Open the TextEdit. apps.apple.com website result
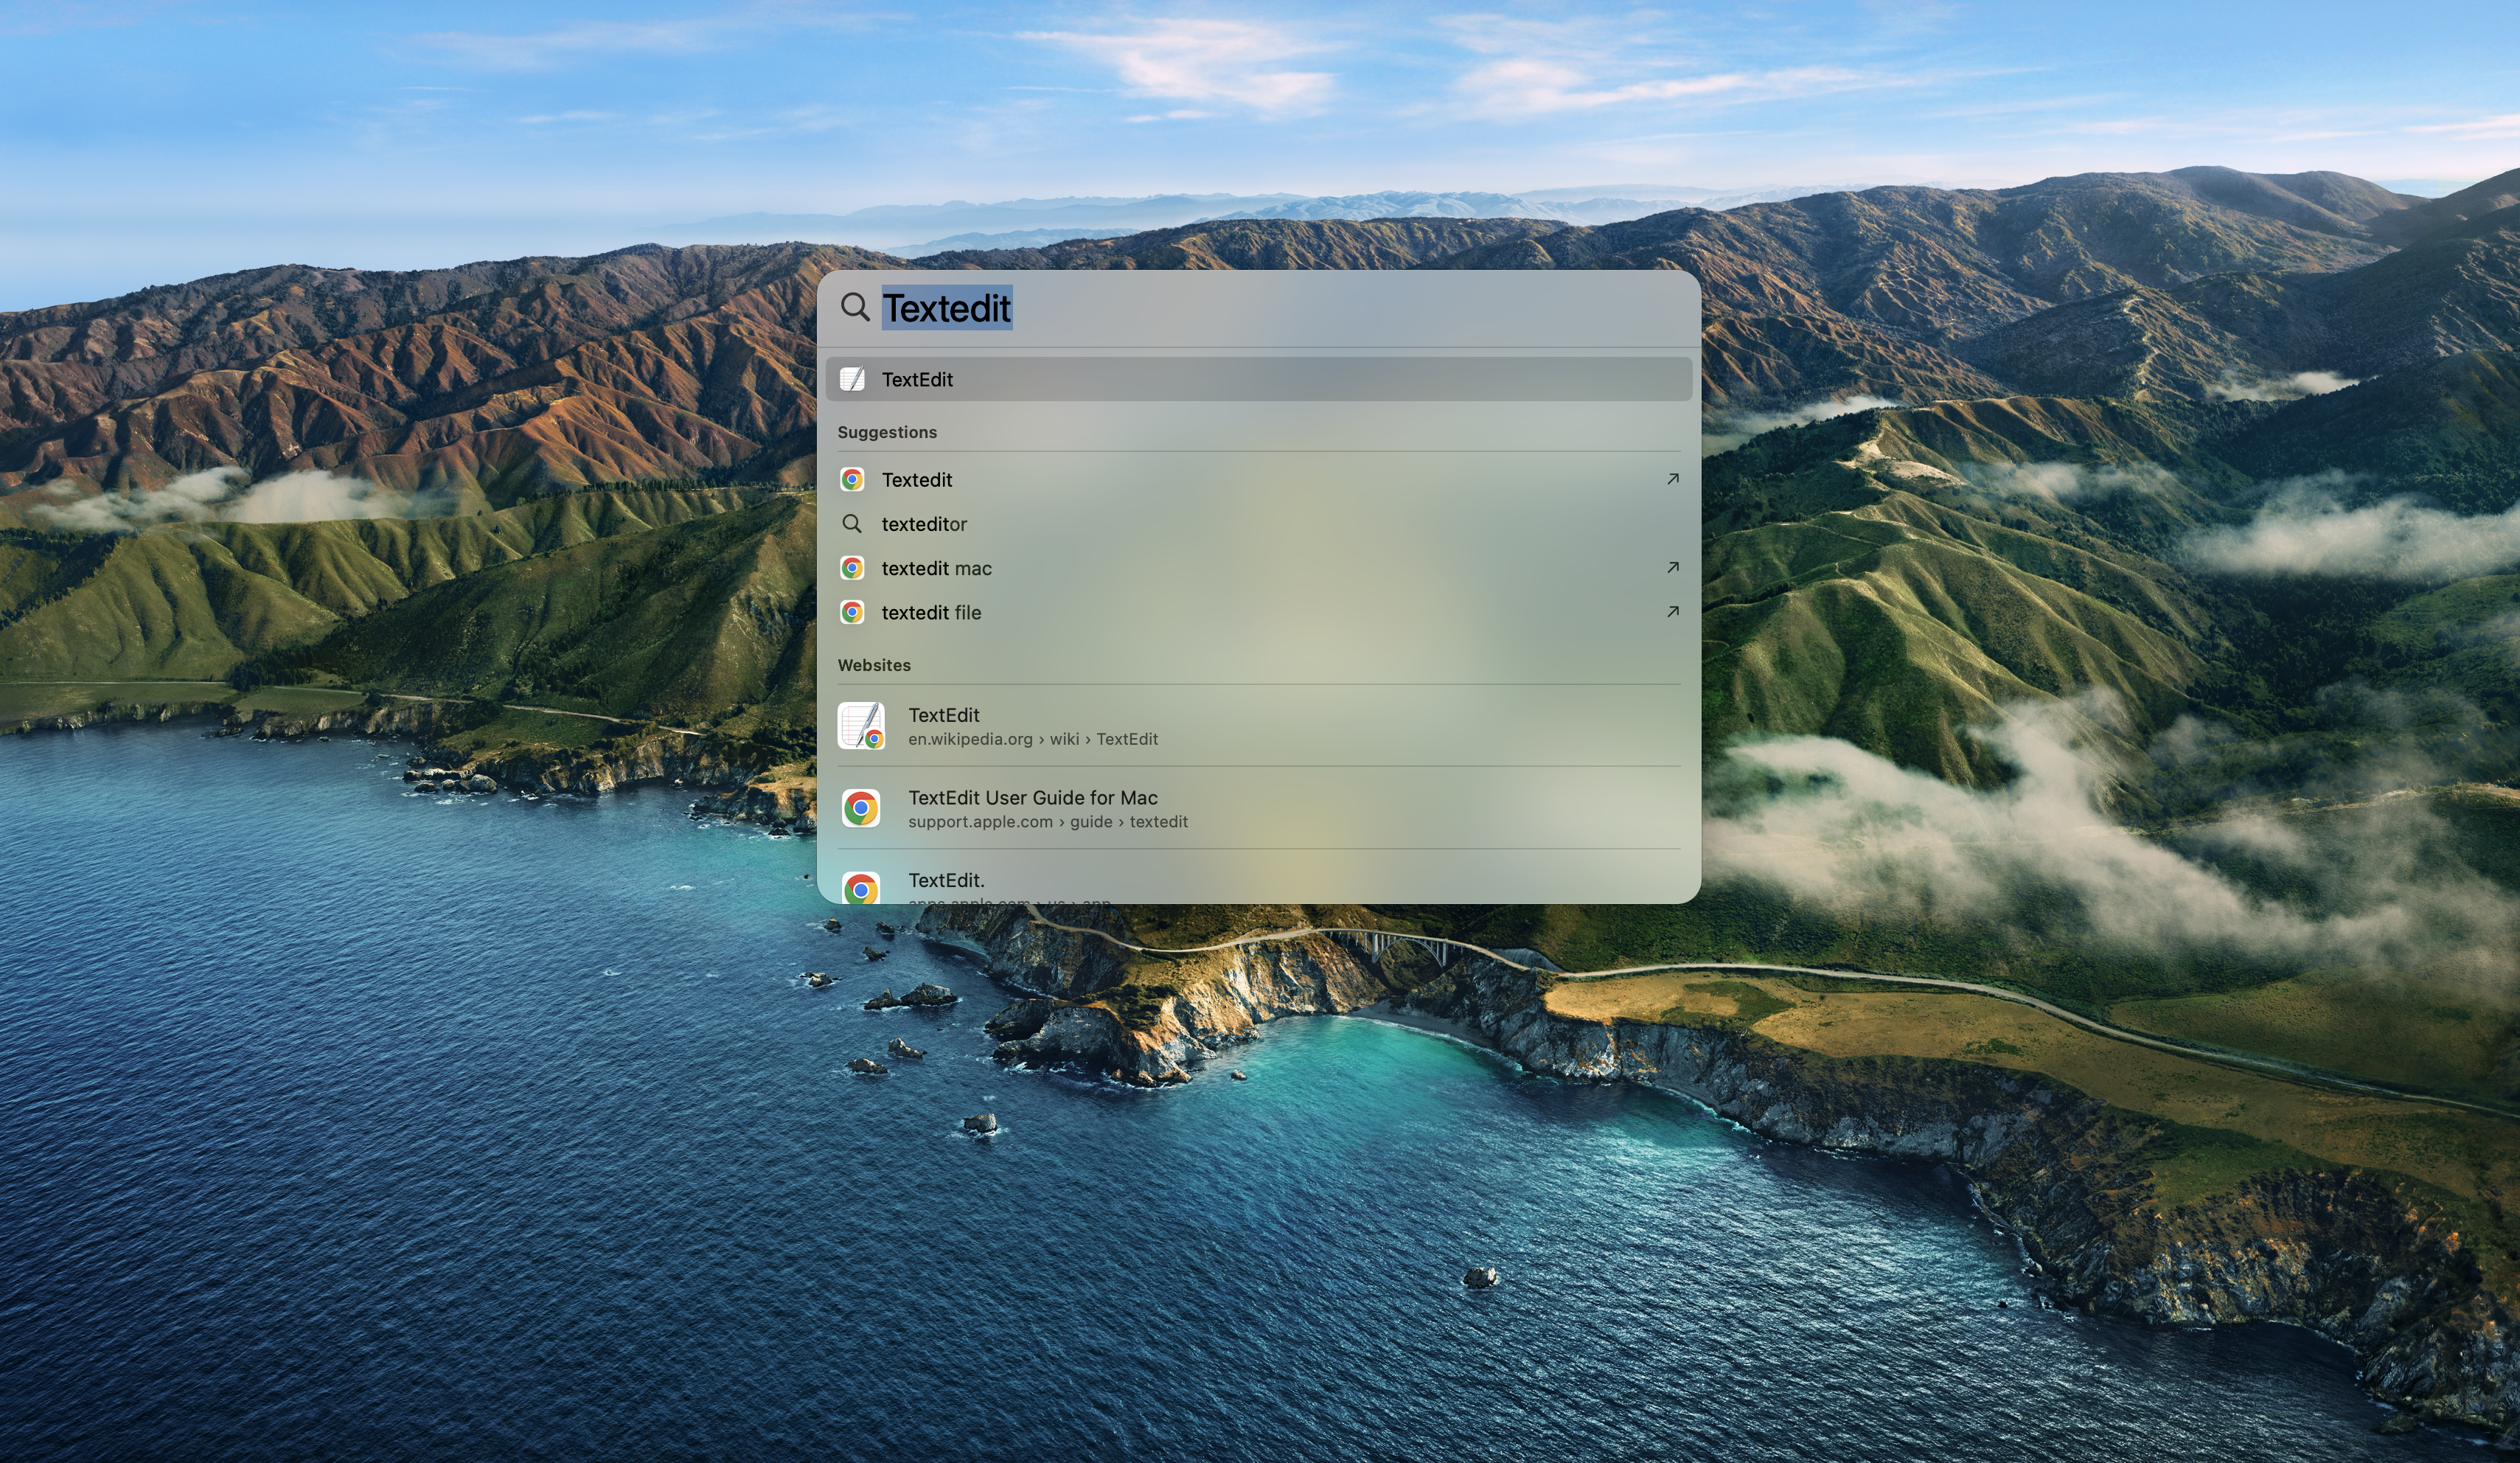 1259,878
